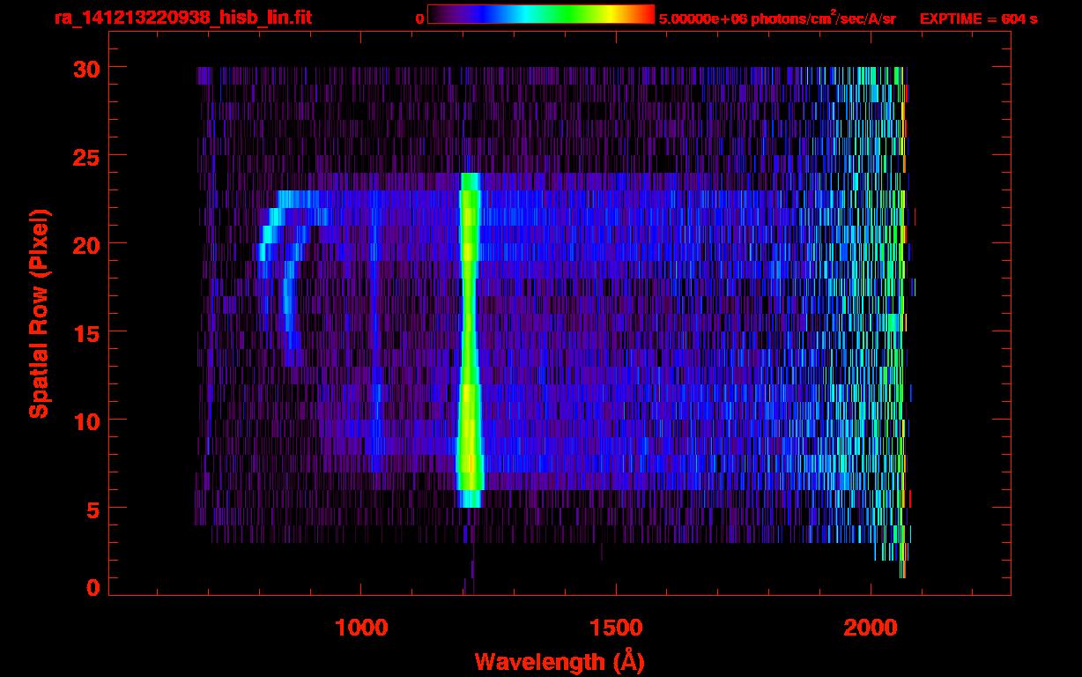Click the rainbow color scale bar
This screenshot has width=1082, height=677.
tap(540, 15)
